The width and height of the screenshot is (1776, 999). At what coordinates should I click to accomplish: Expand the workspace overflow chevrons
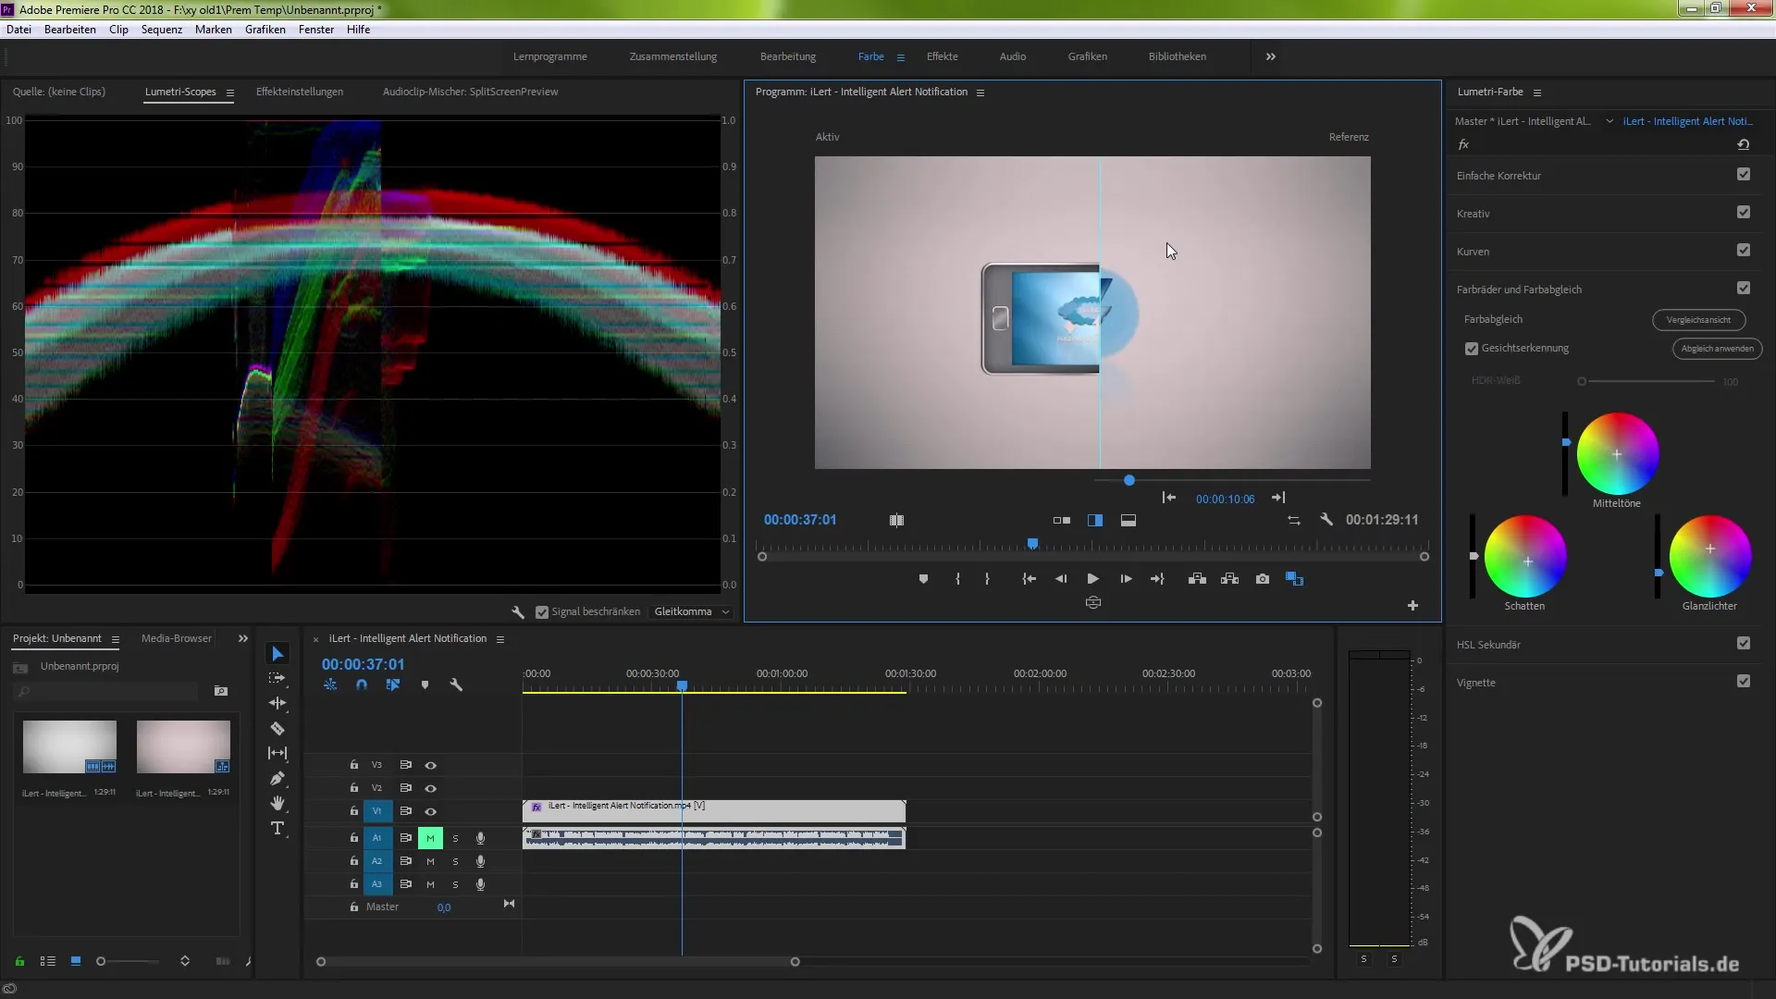1270,56
